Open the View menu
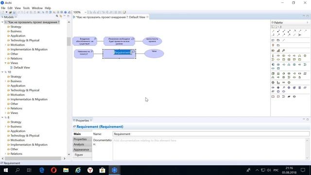 click(17, 8)
